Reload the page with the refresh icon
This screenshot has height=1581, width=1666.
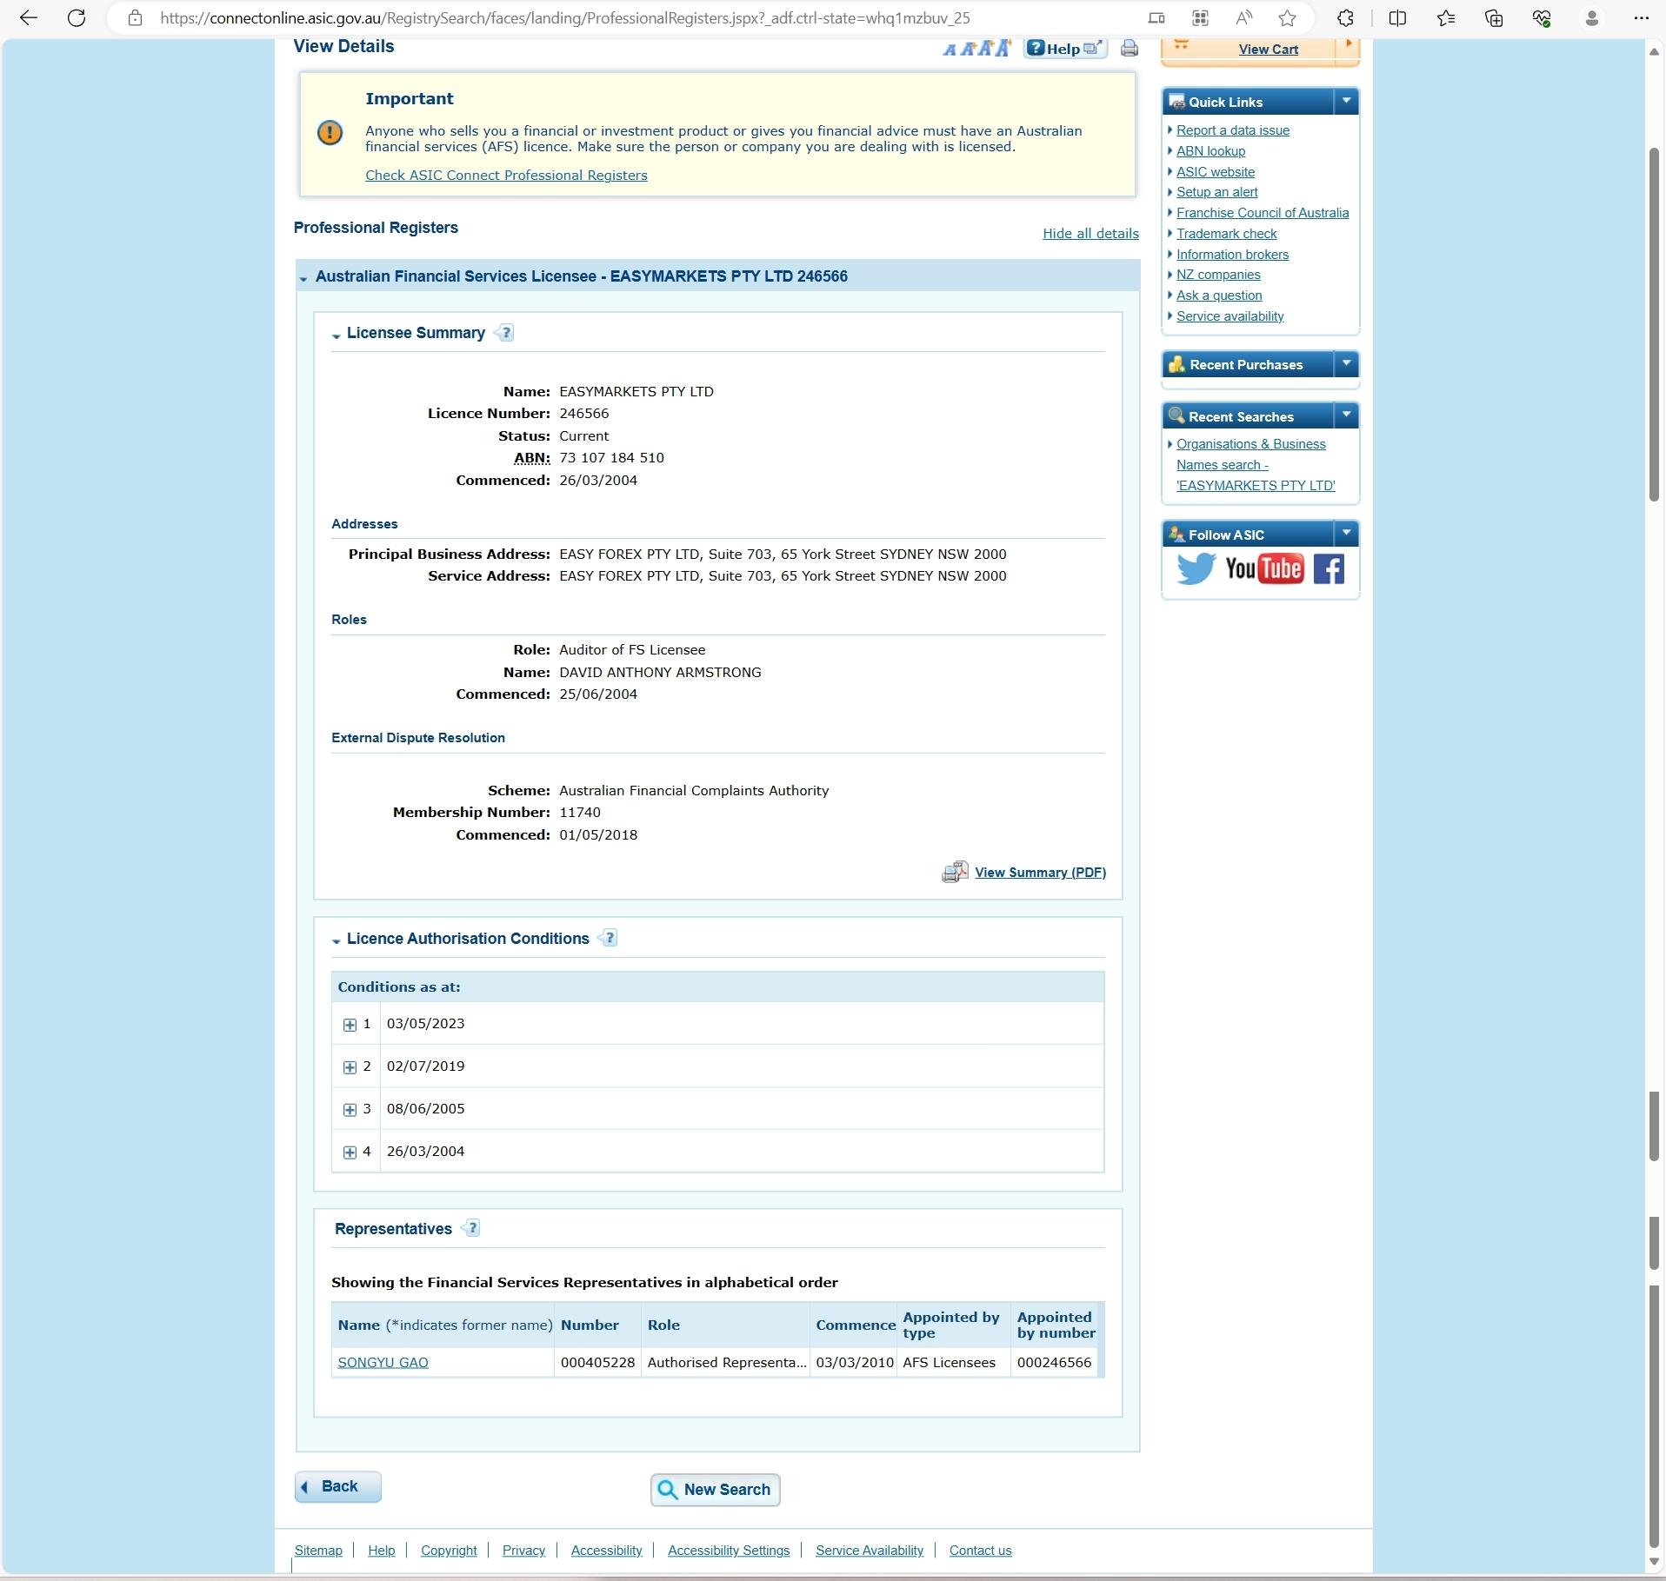tap(77, 18)
